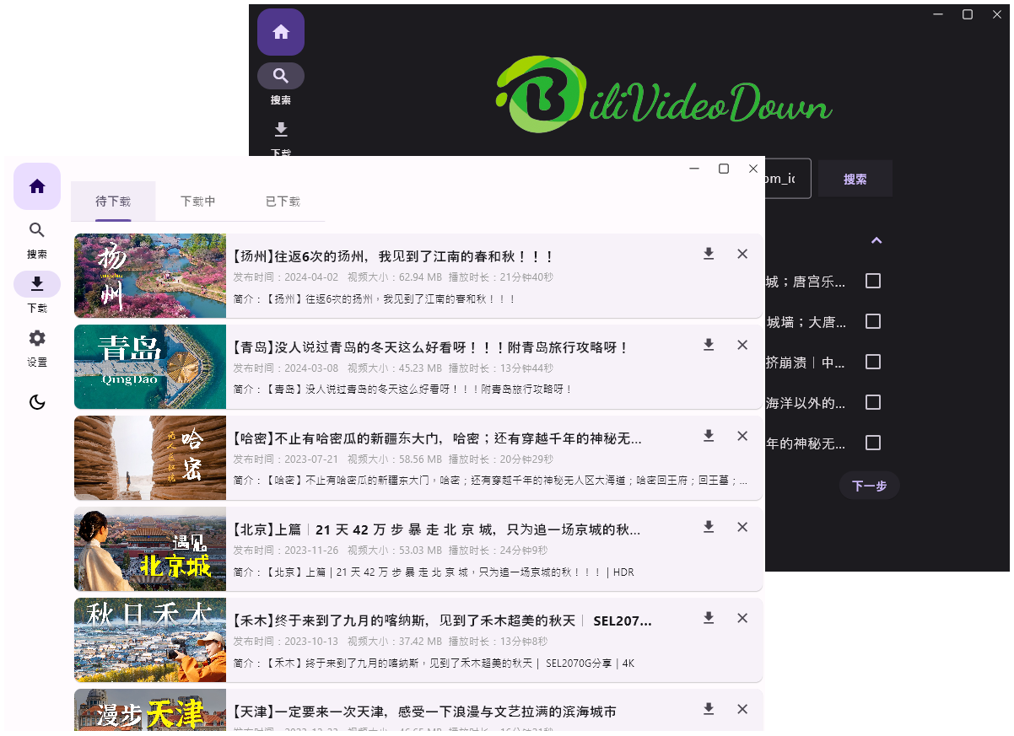Enable the checkbox next to 城墙；大唐
This screenshot has width=1014, height=736.
click(x=873, y=321)
